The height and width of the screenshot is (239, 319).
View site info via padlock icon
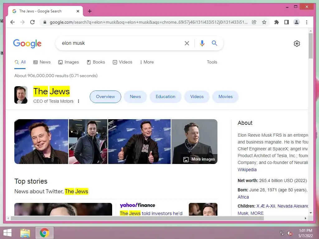(x=45, y=22)
